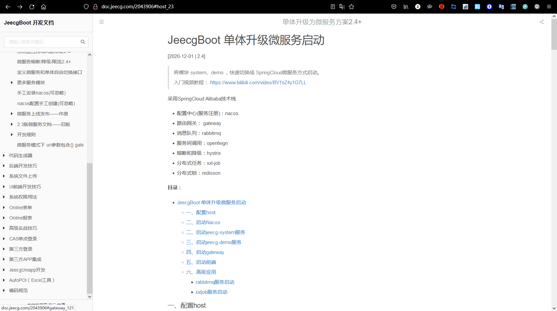Click the shield tracking-protection icon
Screen dimensions: 557x311
[86, 7]
